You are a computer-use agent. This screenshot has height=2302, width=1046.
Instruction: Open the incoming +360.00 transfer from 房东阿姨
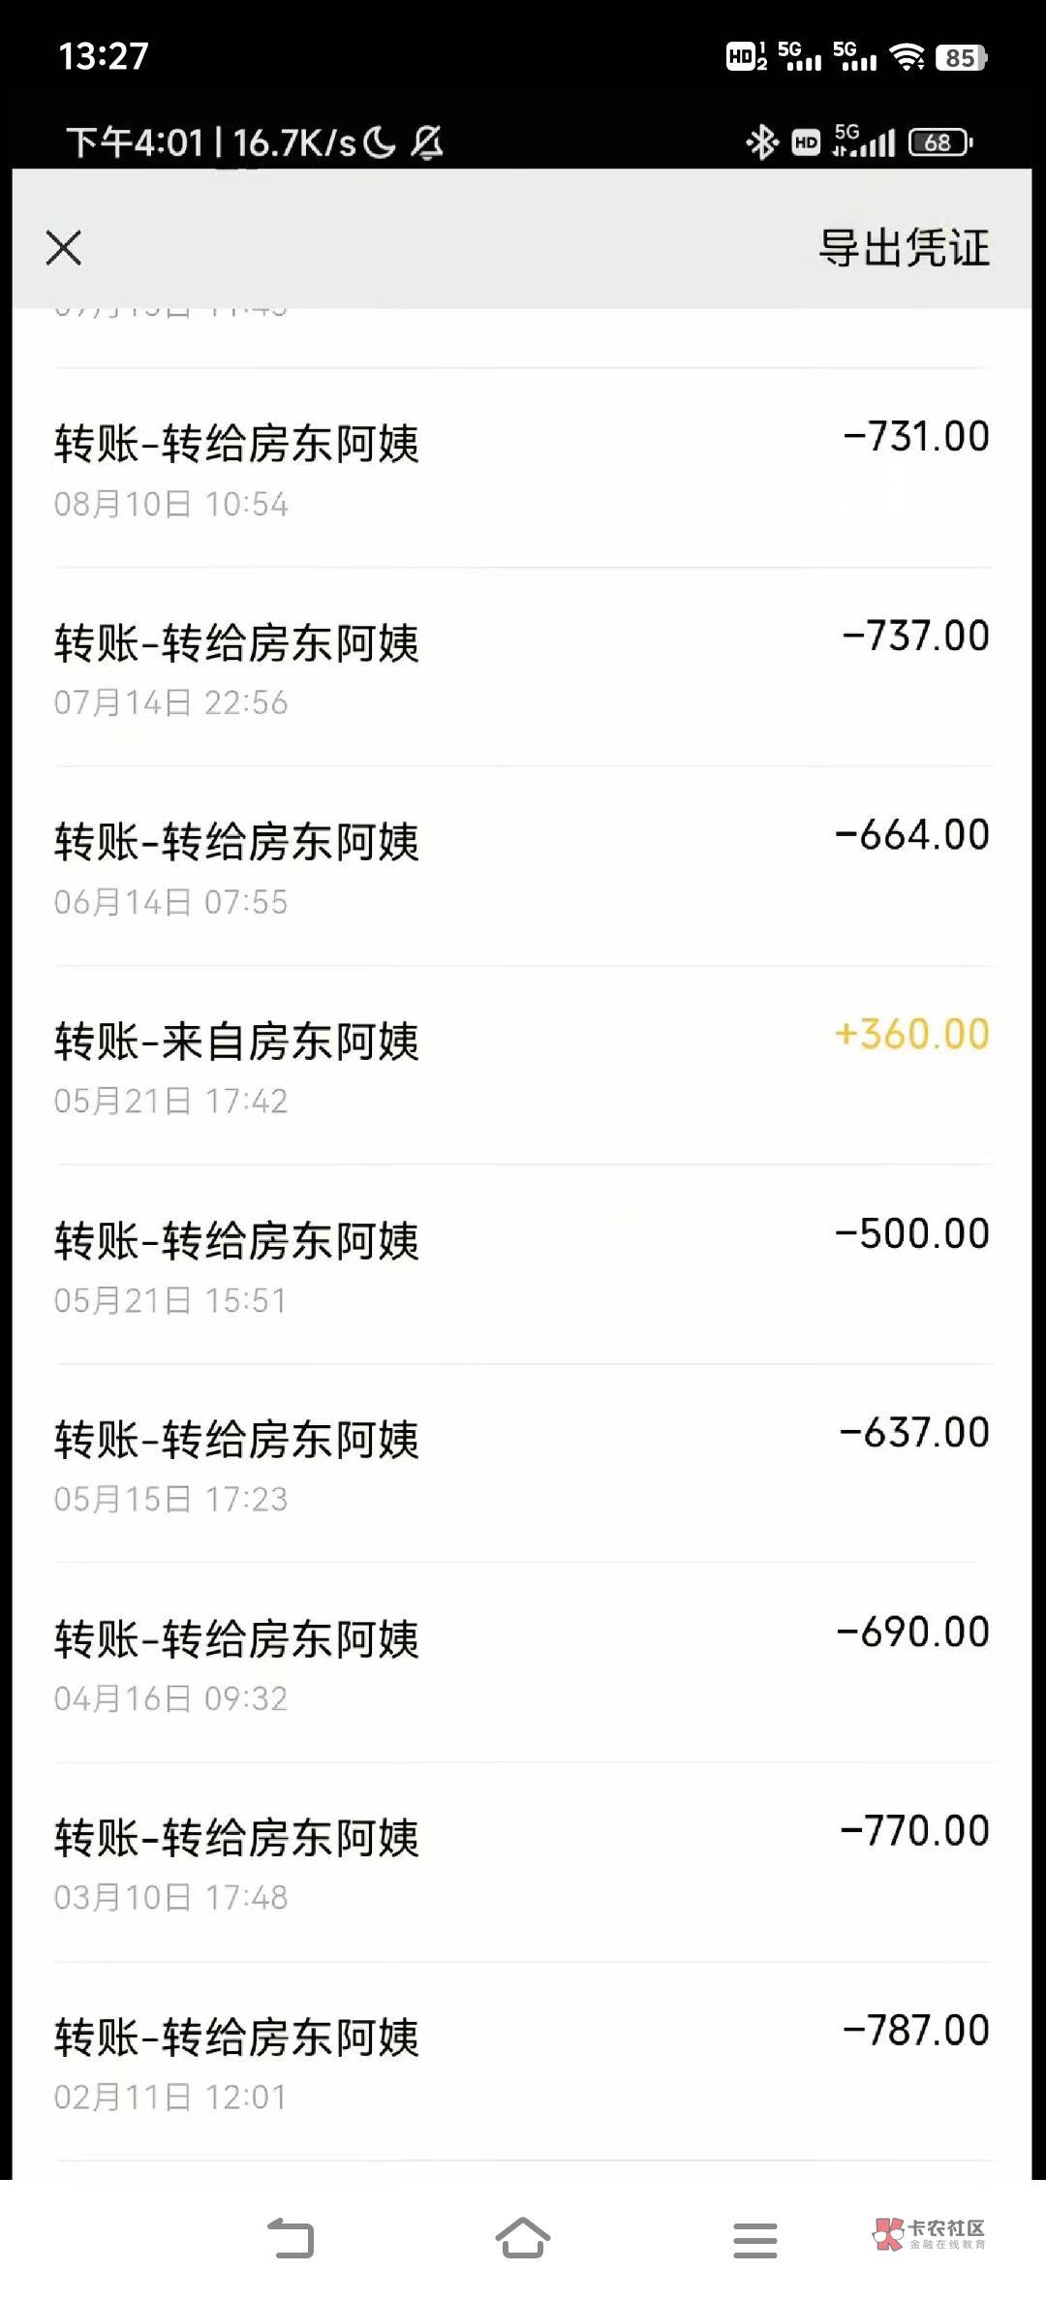(x=523, y=1066)
